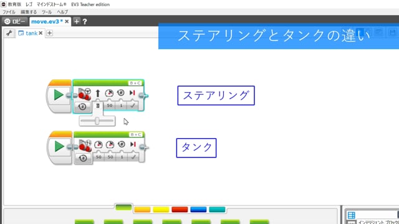
Task: Open the ヘルプ menu
Action: pos(62,12)
